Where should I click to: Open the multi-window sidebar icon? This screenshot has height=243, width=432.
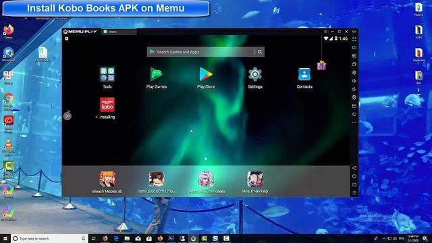(354, 64)
